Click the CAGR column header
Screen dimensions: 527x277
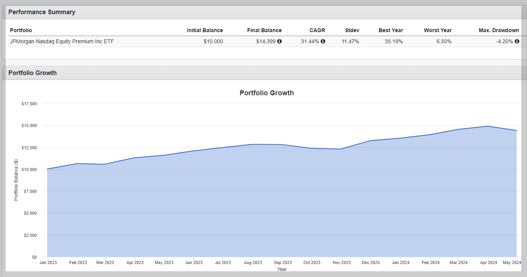click(x=317, y=30)
